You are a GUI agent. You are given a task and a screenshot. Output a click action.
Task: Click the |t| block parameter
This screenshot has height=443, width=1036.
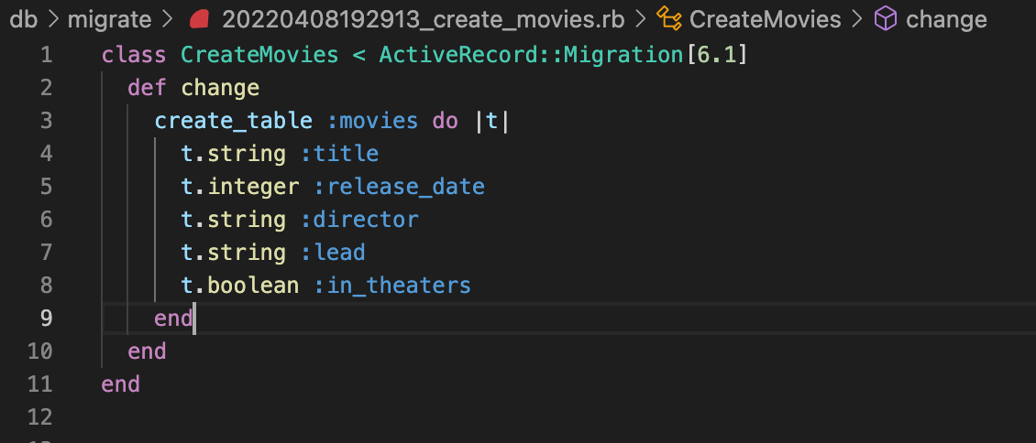(490, 122)
